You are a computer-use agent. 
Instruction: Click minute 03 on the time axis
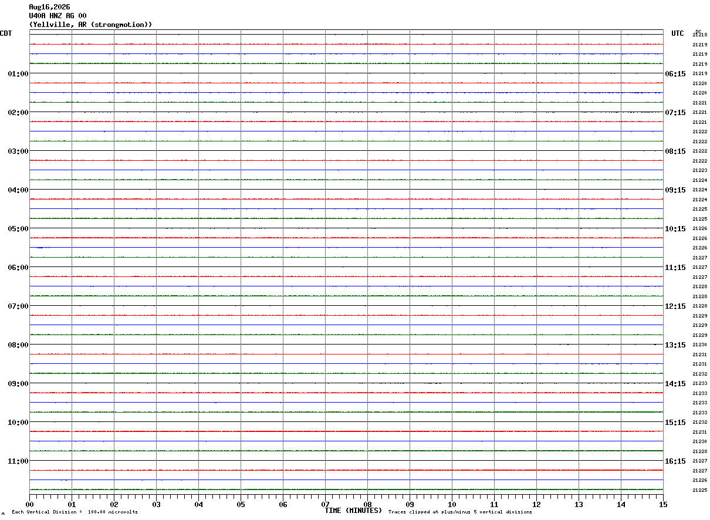(x=156, y=504)
